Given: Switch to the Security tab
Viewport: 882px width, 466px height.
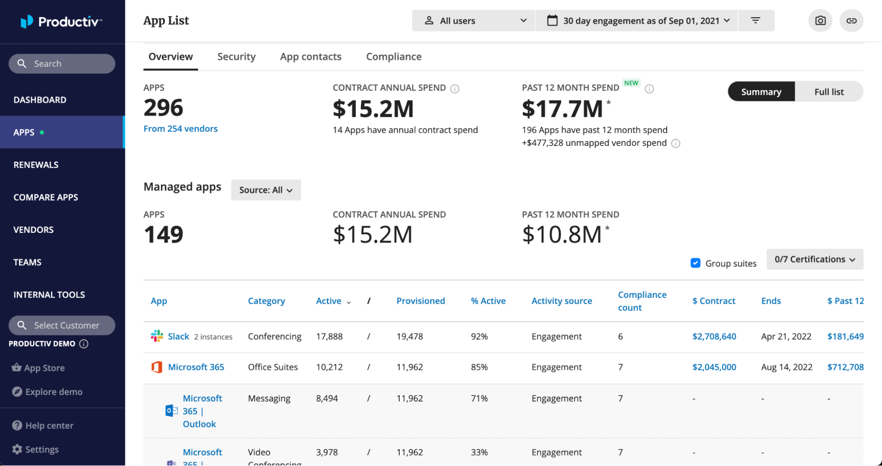Looking at the screenshot, I should click(x=236, y=56).
